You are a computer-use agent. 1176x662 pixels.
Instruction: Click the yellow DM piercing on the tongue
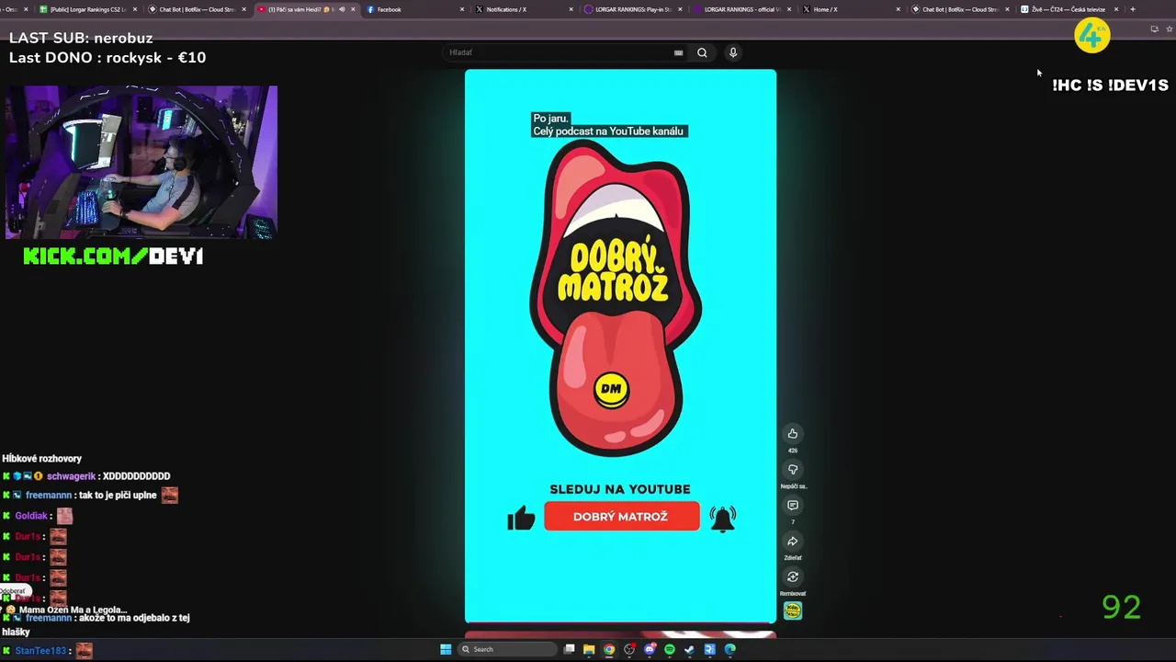point(611,389)
